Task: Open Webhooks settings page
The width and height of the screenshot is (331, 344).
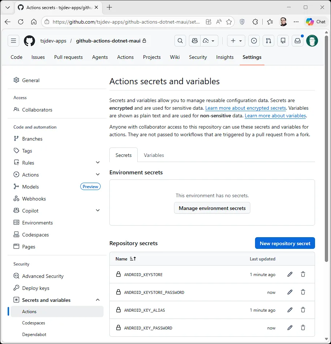Action: (x=57, y=199)
